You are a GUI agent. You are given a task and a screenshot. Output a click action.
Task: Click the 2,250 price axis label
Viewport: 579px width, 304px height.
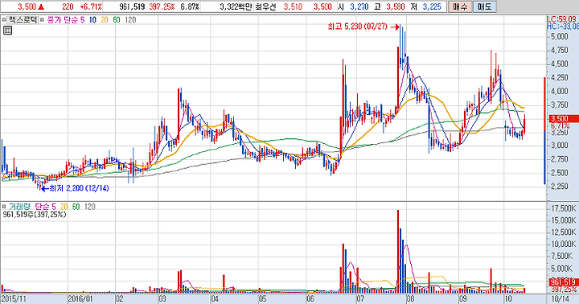click(560, 186)
